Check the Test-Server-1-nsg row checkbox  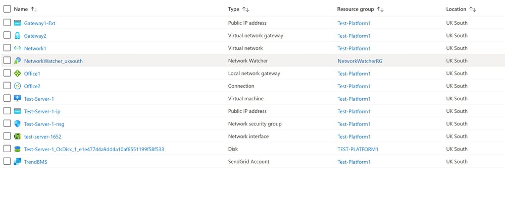coord(7,123)
